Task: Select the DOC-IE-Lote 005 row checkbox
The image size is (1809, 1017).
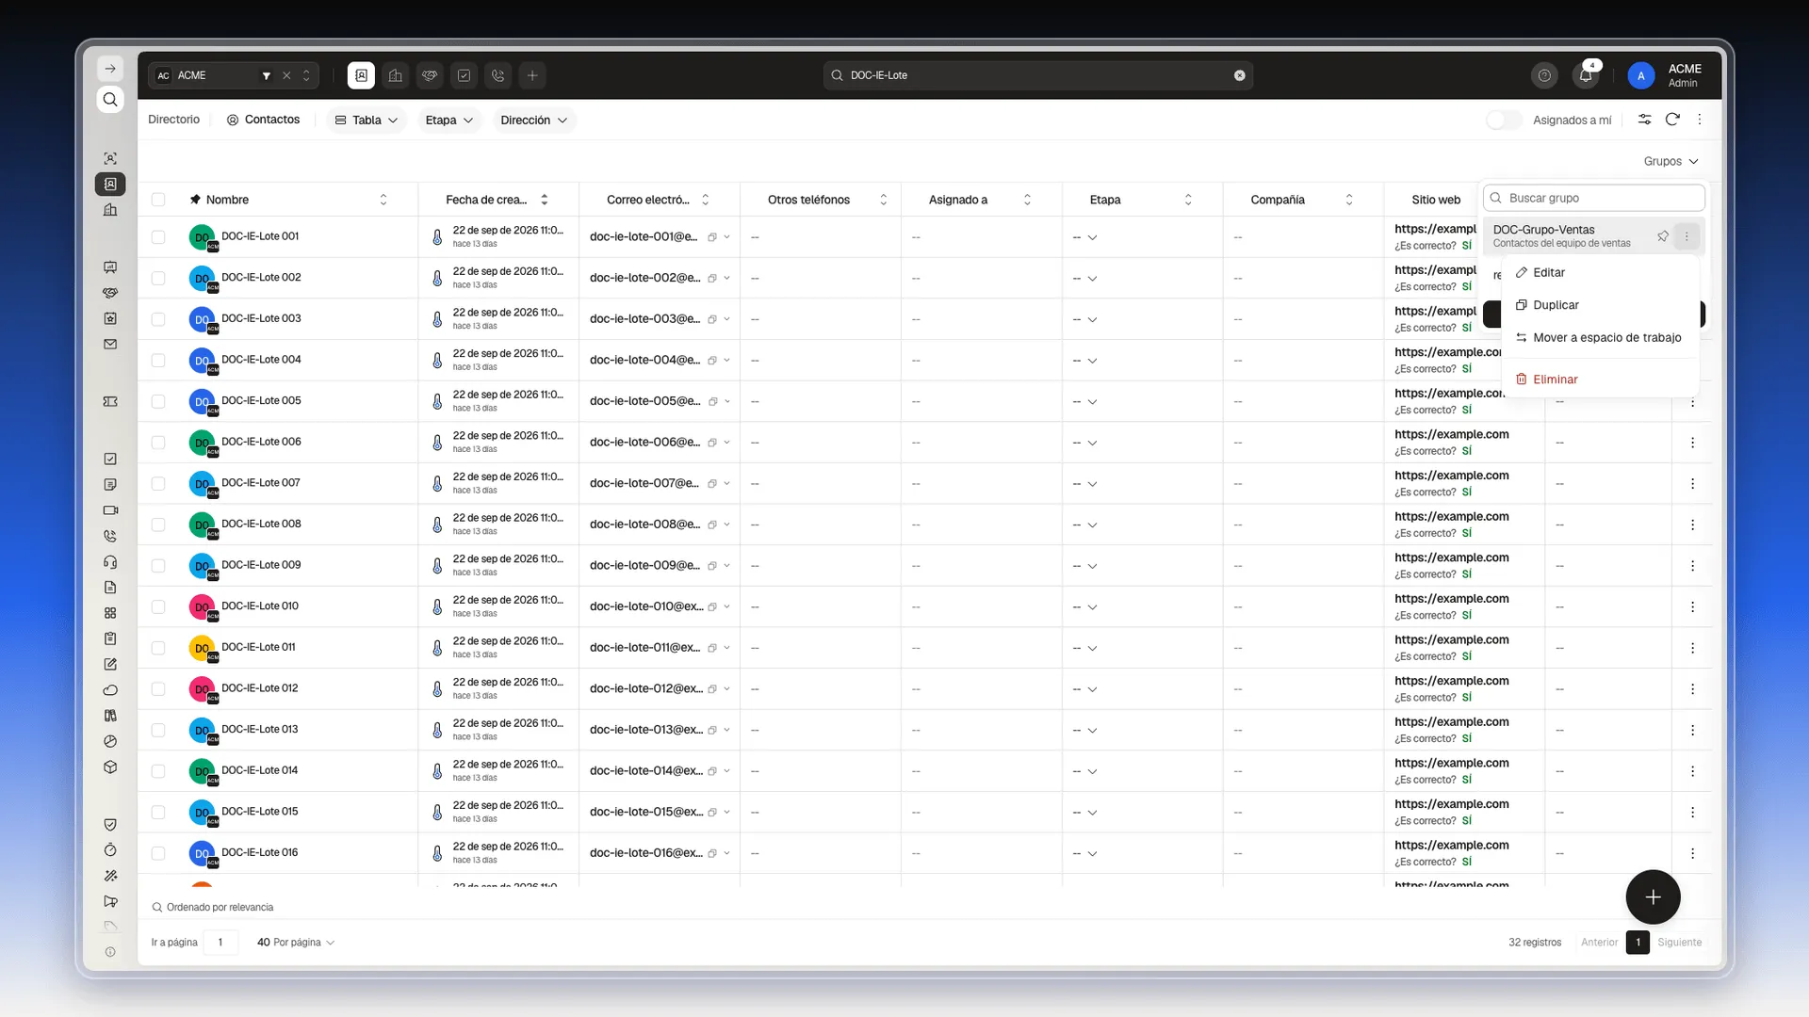Action: coord(158,401)
